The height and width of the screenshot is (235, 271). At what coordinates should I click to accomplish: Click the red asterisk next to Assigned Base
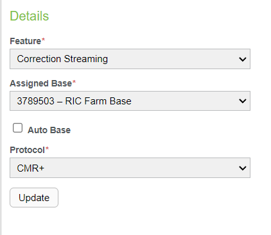point(74,82)
